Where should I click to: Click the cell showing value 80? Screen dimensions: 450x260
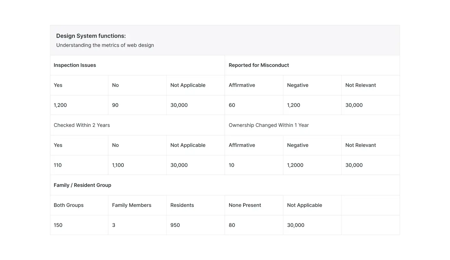[x=232, y=225]
